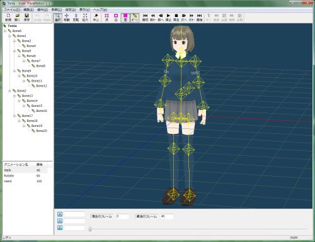
Task: Collapse the Bone9 tree node
Action: (x=14, y=71)
